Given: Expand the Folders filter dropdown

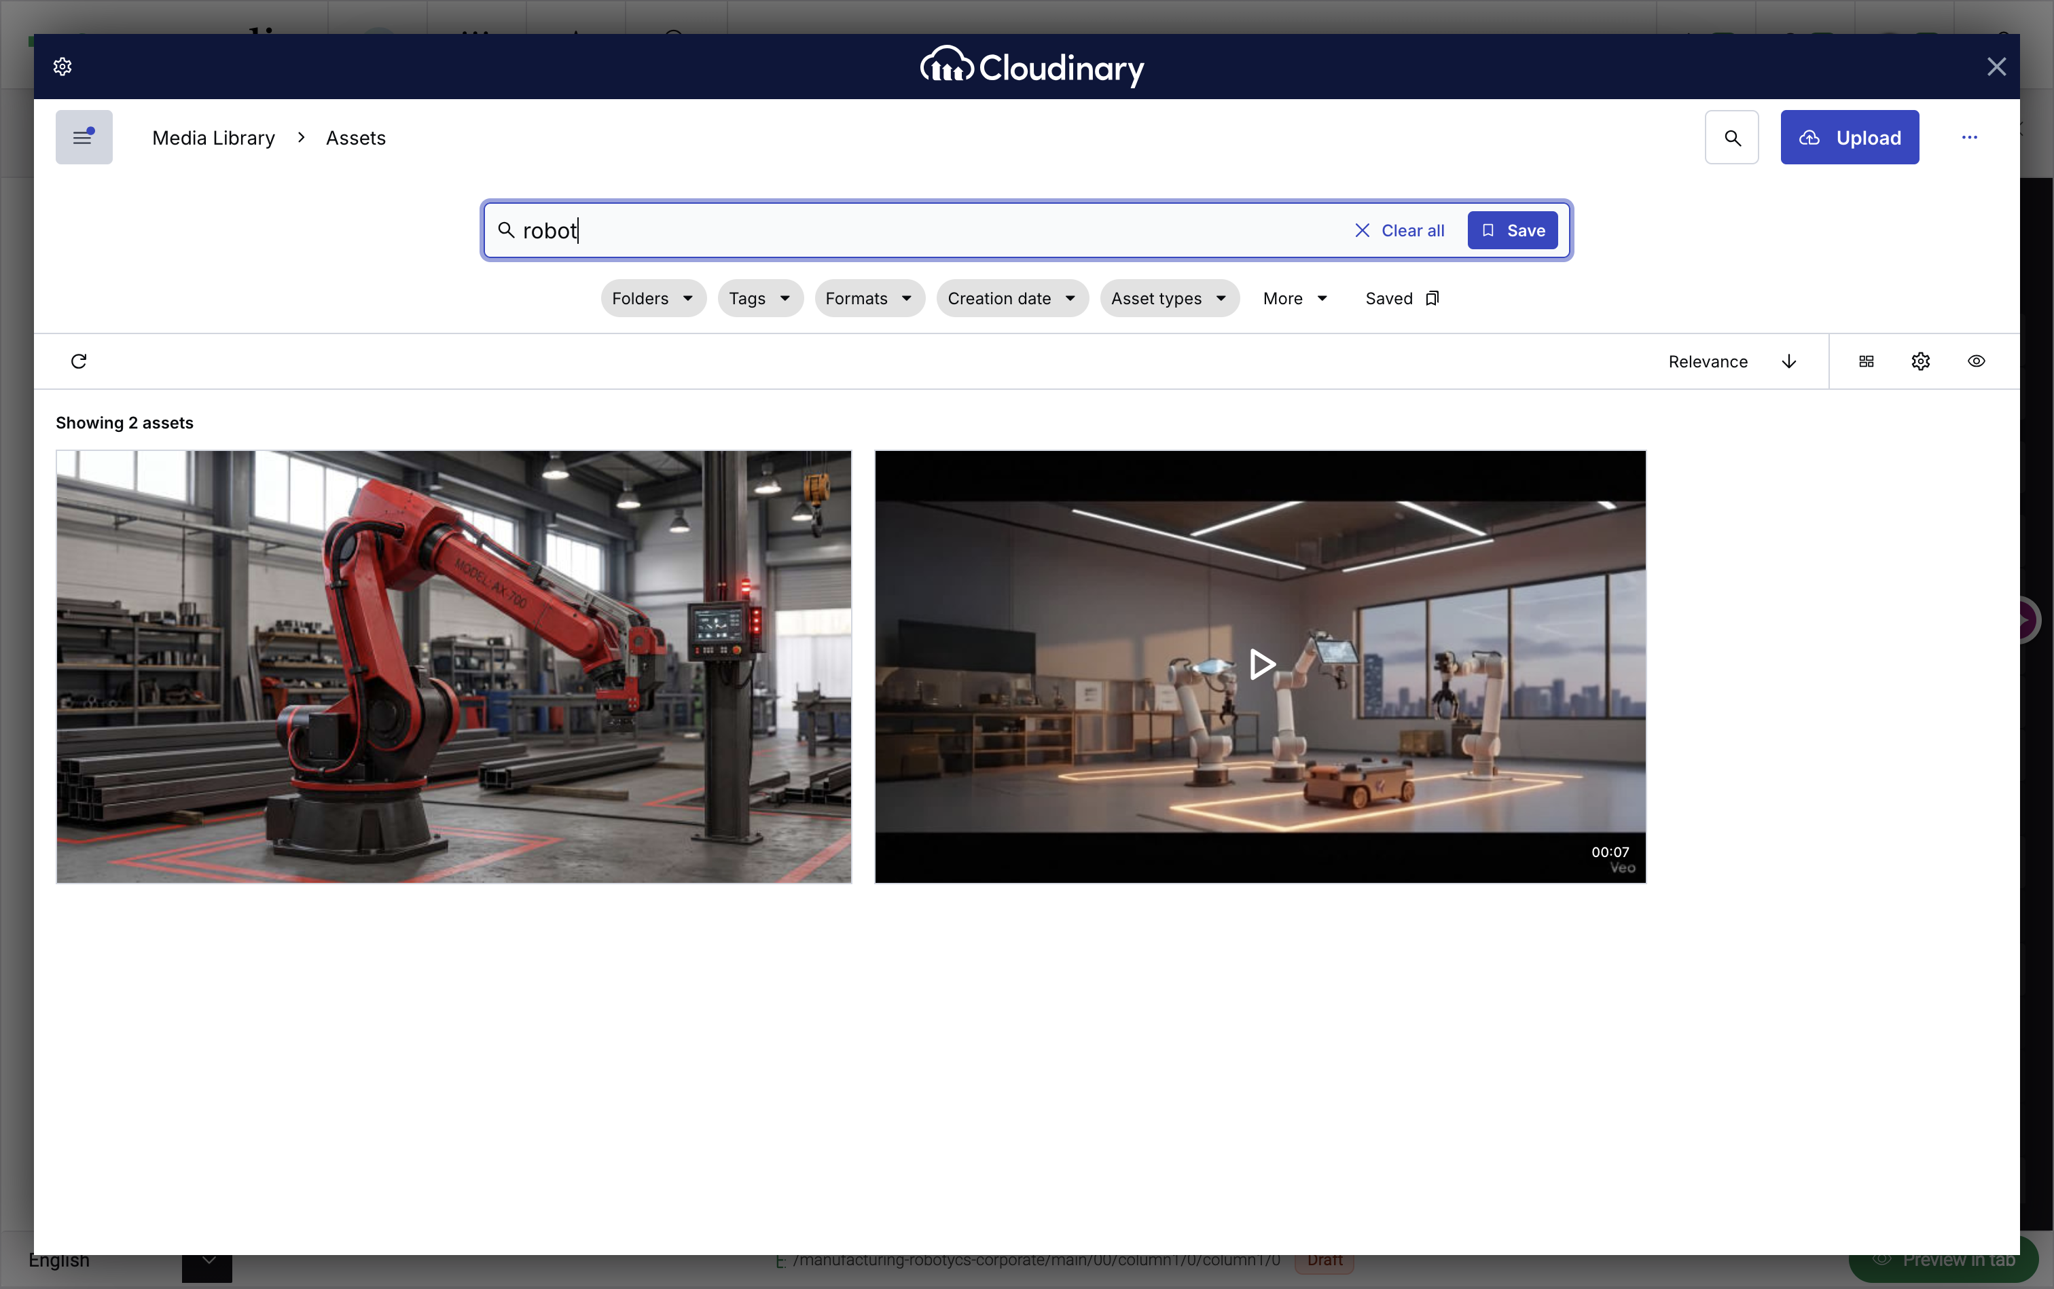Looking at the screenshot, I should click(x=653, y=298).
